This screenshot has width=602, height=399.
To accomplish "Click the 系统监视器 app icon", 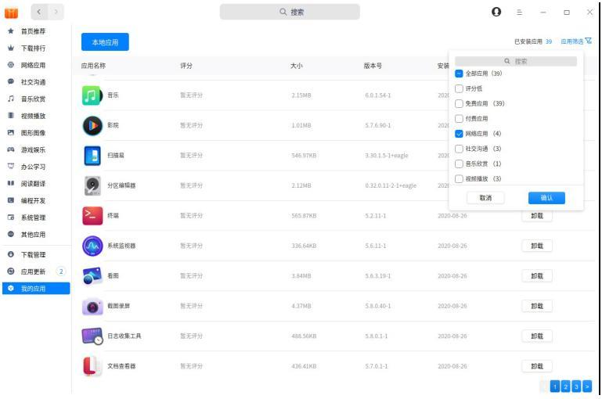I will coord(92,246).
